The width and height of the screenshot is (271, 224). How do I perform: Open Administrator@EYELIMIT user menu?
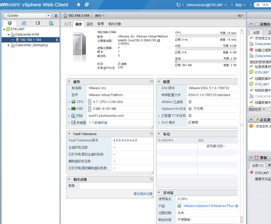click(x=206, y=5)
